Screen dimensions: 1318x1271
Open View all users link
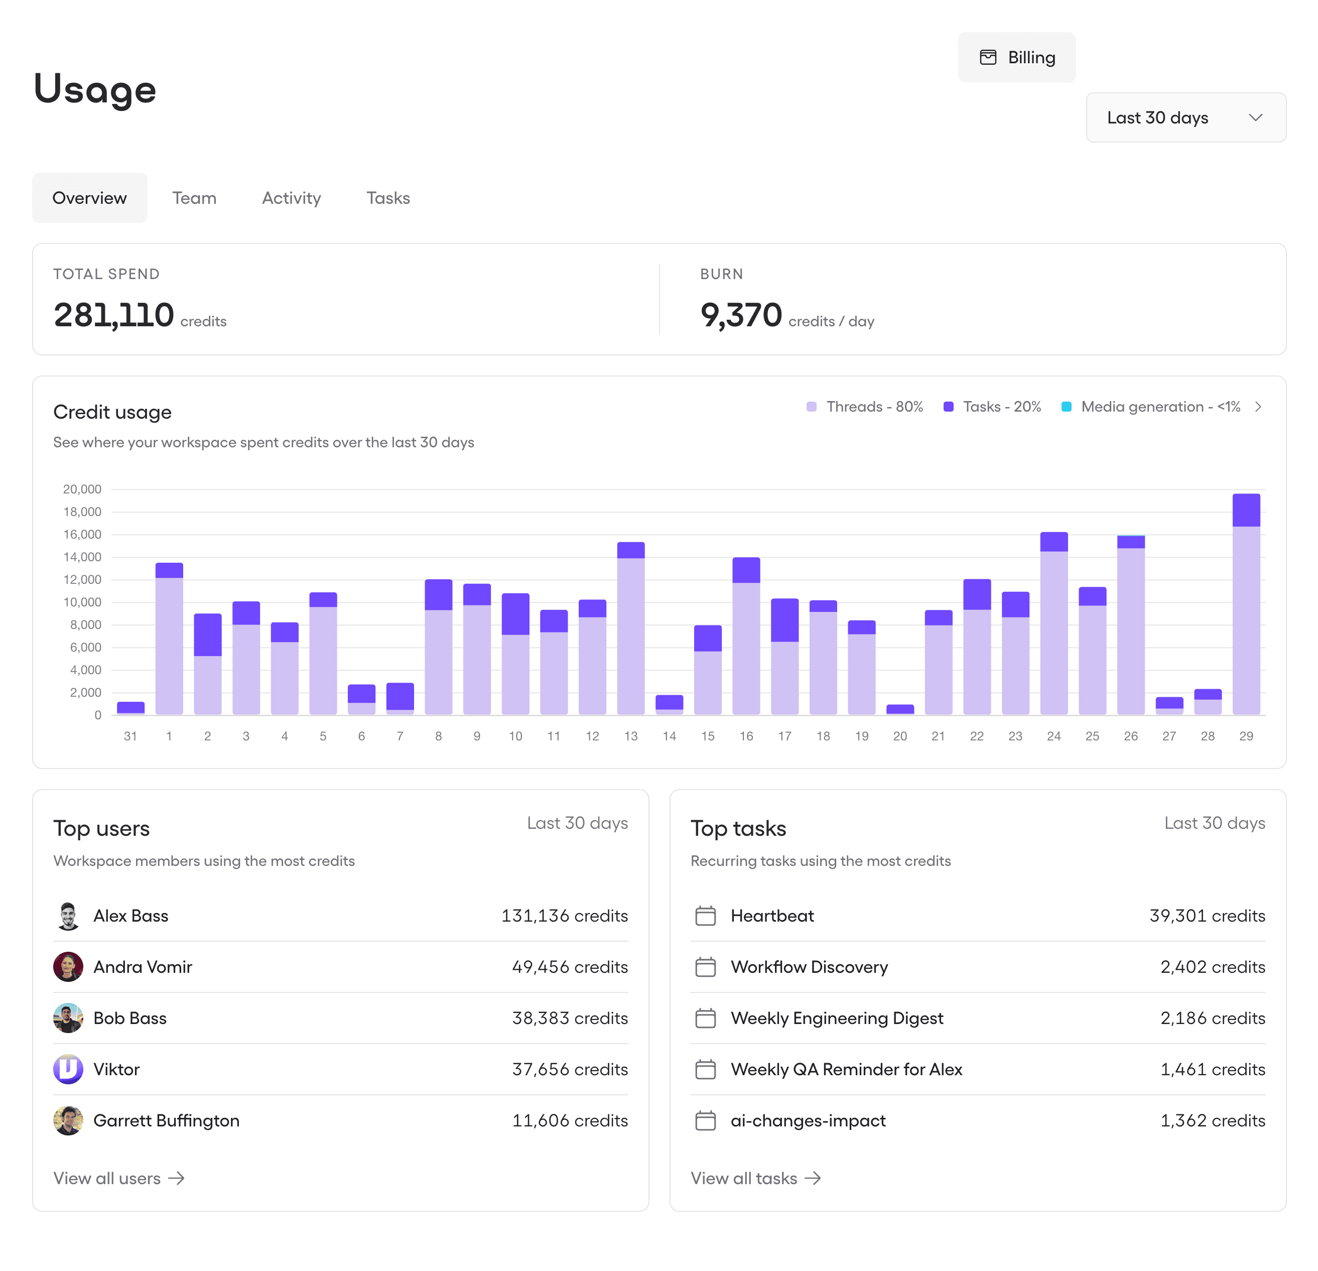coord(119,1178)
